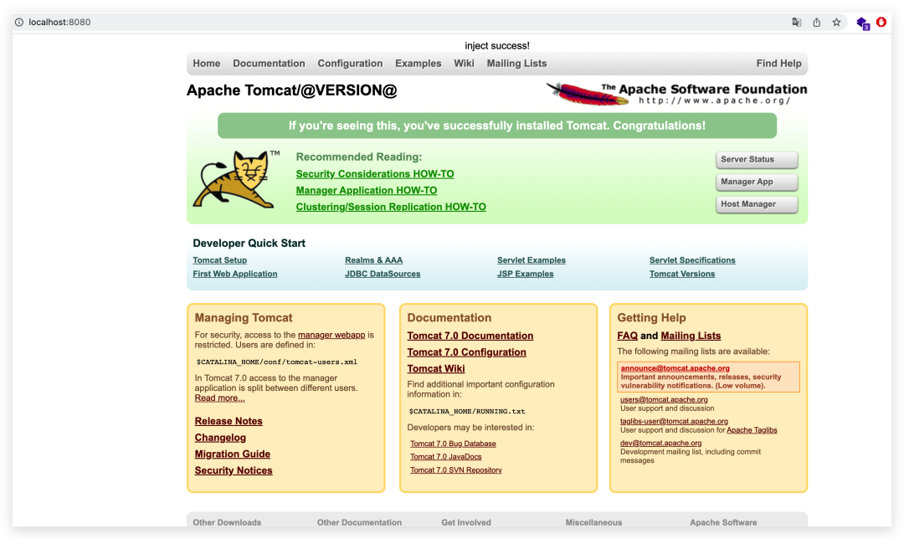Click the Read more... link
The width and height of the screenshot is (904, 539).
(219, 398)
